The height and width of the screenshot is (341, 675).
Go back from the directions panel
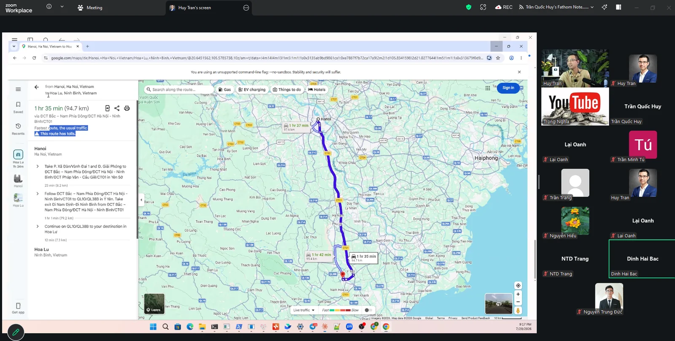37,87
